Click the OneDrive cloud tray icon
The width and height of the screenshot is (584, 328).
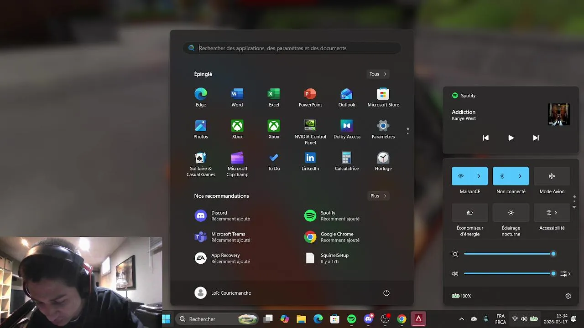[x=474, y=319]
